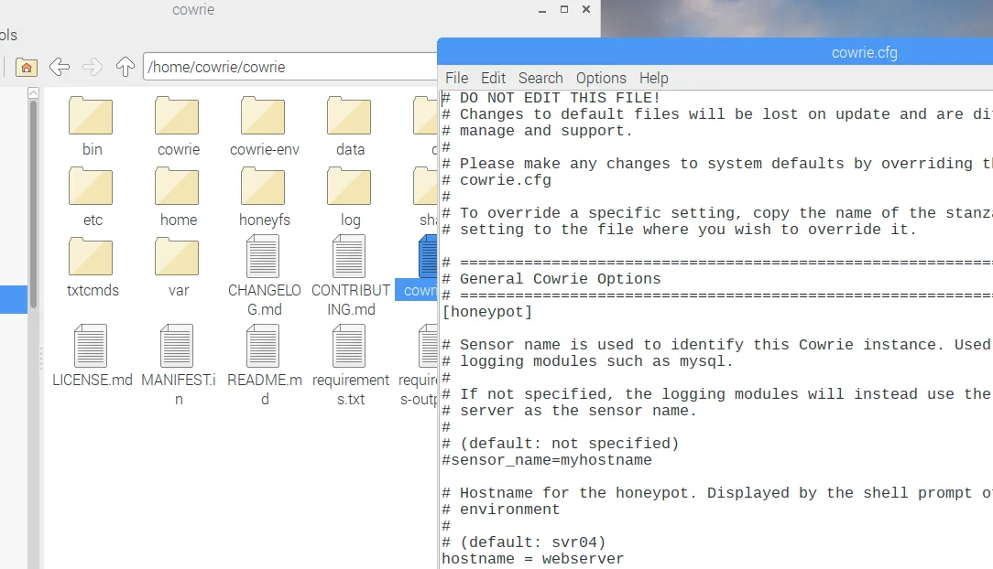Click the line 'hostname = webserver'
The width and height of the screenshot is (993, 569).
[x=532, y=558]
